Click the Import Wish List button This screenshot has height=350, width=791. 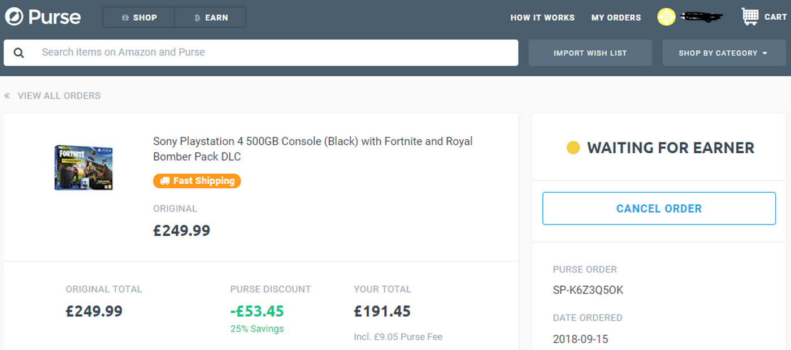coord(590,53)
